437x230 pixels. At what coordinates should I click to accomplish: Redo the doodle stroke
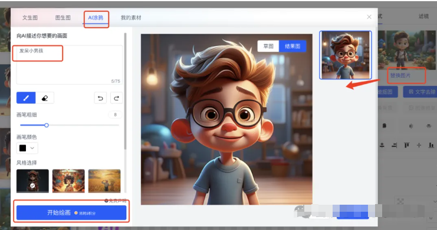pos(117,98)
